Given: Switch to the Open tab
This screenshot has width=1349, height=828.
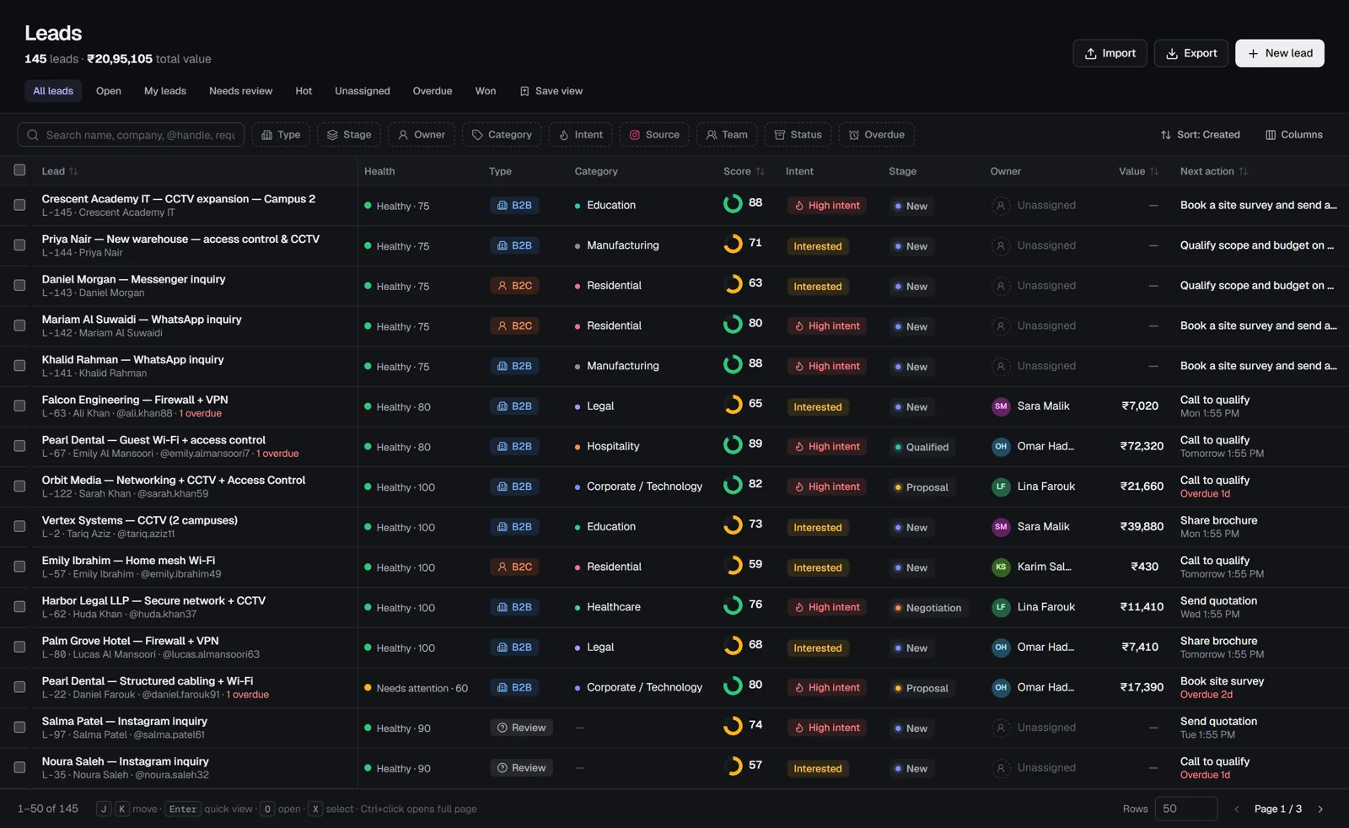Looking at the screenshot, I should 108,91.
